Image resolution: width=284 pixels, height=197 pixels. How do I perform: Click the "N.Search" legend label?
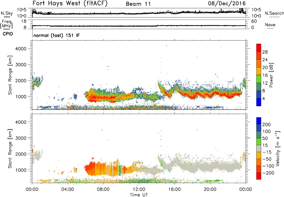click(274, 13)
